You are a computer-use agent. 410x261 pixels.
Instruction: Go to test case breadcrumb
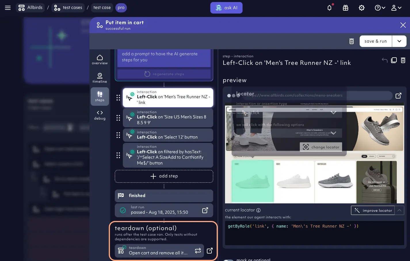102,7
